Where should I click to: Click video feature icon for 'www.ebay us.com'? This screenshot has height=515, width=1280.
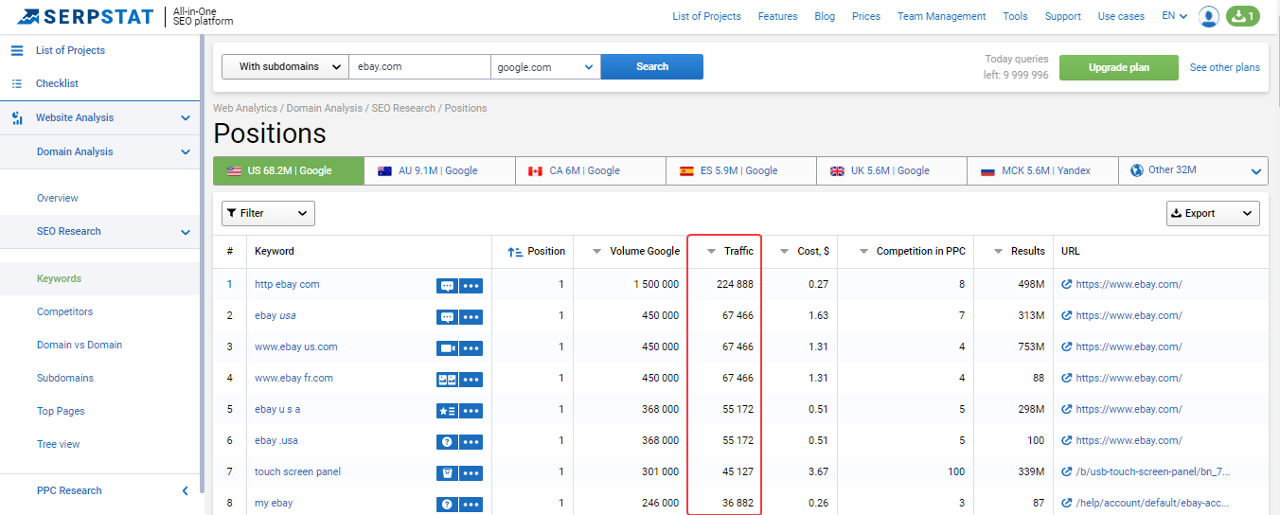pyautogui.click(x=447, y=347)
